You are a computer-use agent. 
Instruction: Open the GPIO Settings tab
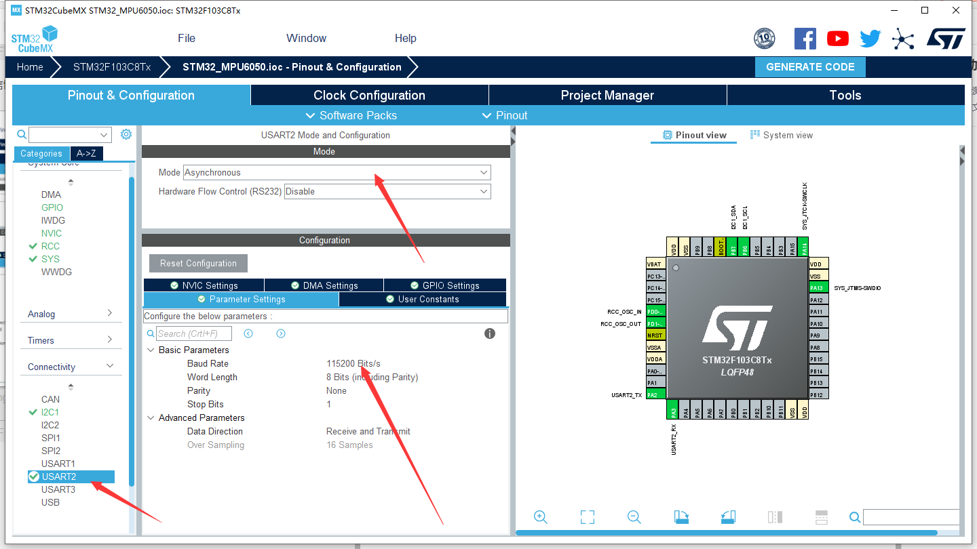point(445,285)
